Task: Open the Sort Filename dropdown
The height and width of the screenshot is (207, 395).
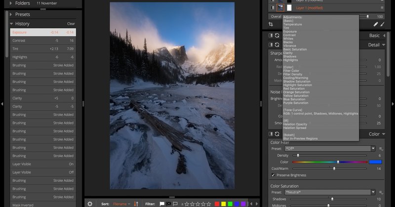Action: coord(121,204)
